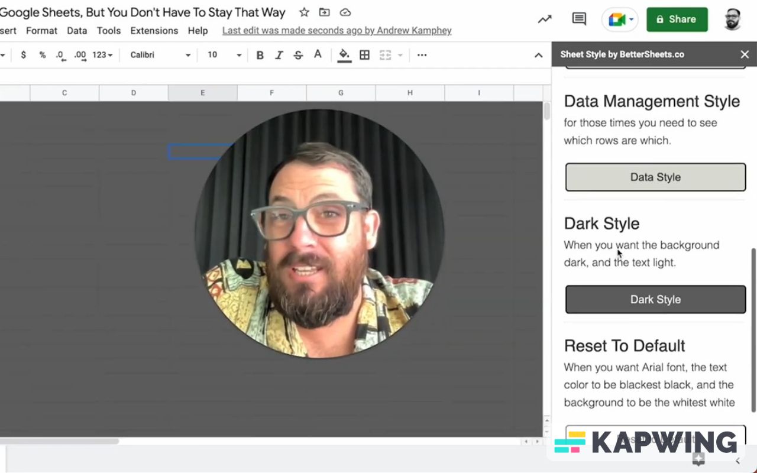Open the account profile avatar
Image resolution: width=757 pixels, height=473 pixels.
point(733,19)
